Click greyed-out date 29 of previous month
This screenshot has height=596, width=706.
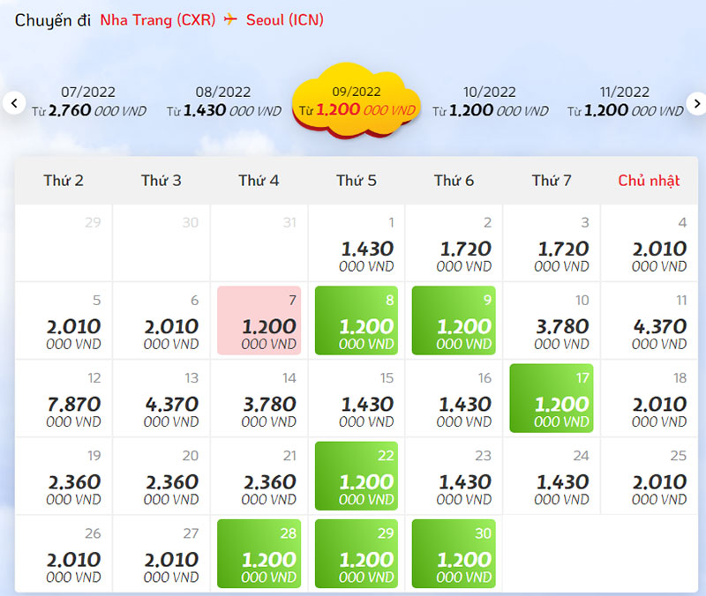(64, 243)
